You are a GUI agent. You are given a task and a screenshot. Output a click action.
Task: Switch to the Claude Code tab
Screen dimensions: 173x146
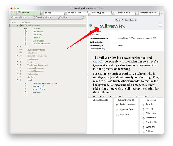(123, 13)
